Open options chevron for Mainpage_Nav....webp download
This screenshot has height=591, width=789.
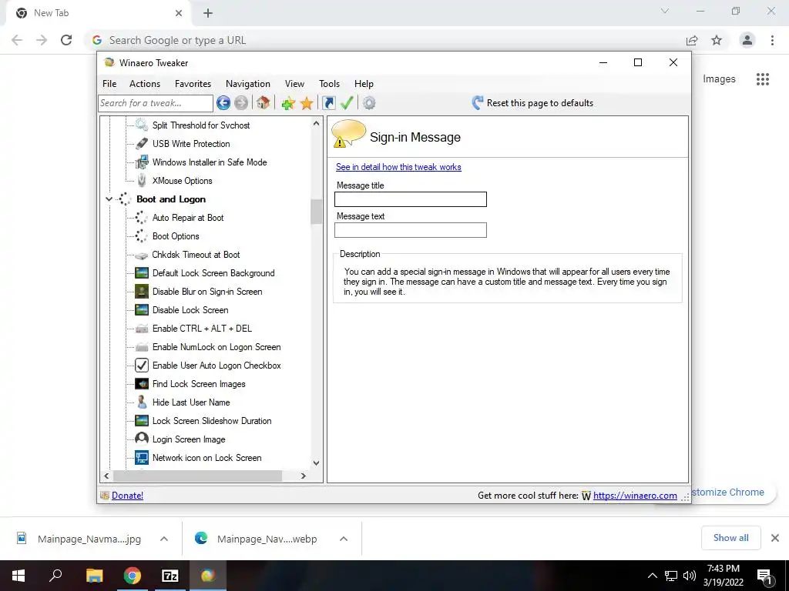click(x=344, y=539)
